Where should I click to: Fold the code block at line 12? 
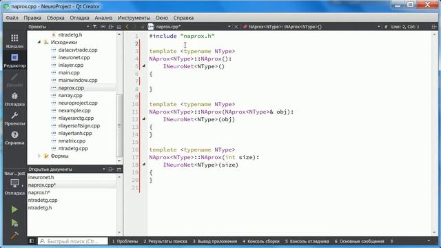[x=144, y=118]
